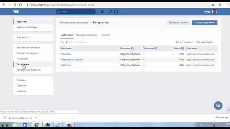Open Экспорт статистики sidebar item
Viewport: 230px width, 129px height.
(x=33, y=53)
